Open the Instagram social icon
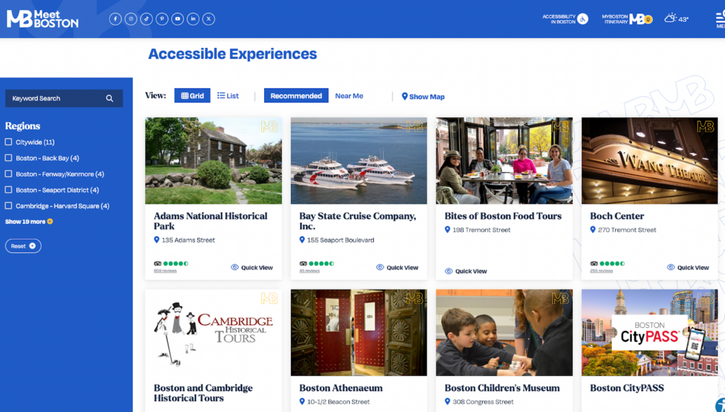725x412 pixels. click(x=131, y=19)
